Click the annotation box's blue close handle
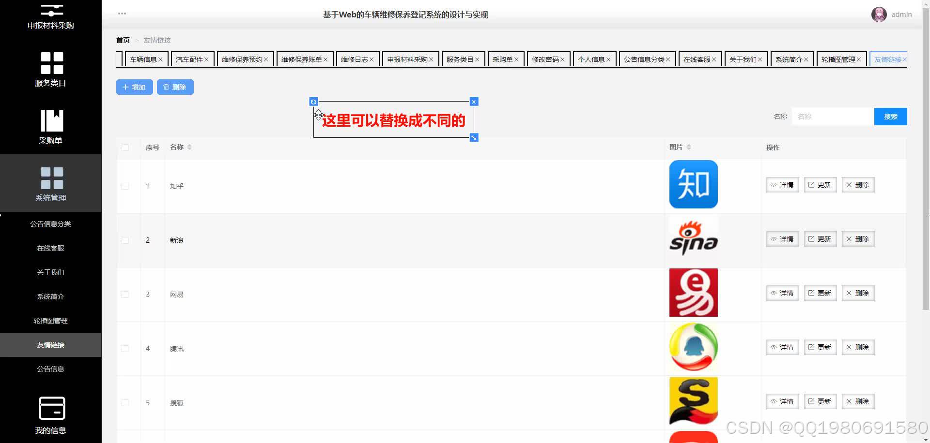Viewport: 930px width, 443px height. [474, 102]
